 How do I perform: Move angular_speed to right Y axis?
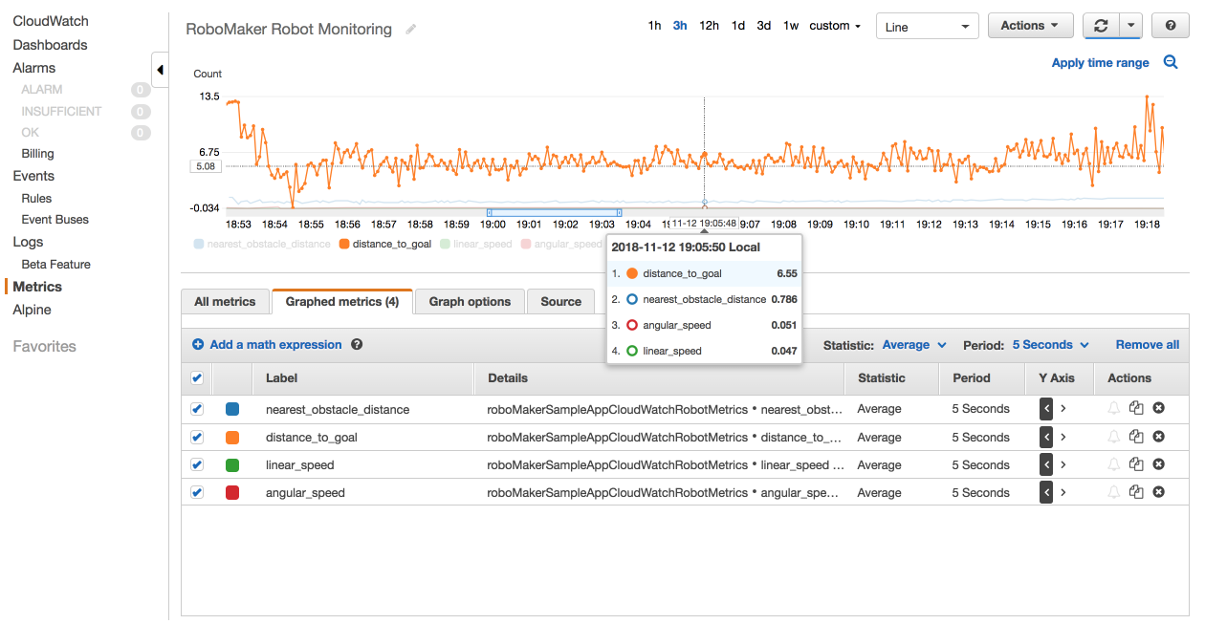1063,492
